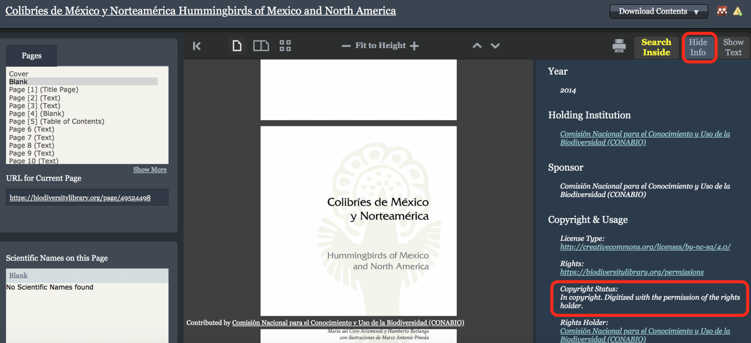Go to previous page with up arrow
The width and height of the screenshot is (751, 343).
click(477, 46)
